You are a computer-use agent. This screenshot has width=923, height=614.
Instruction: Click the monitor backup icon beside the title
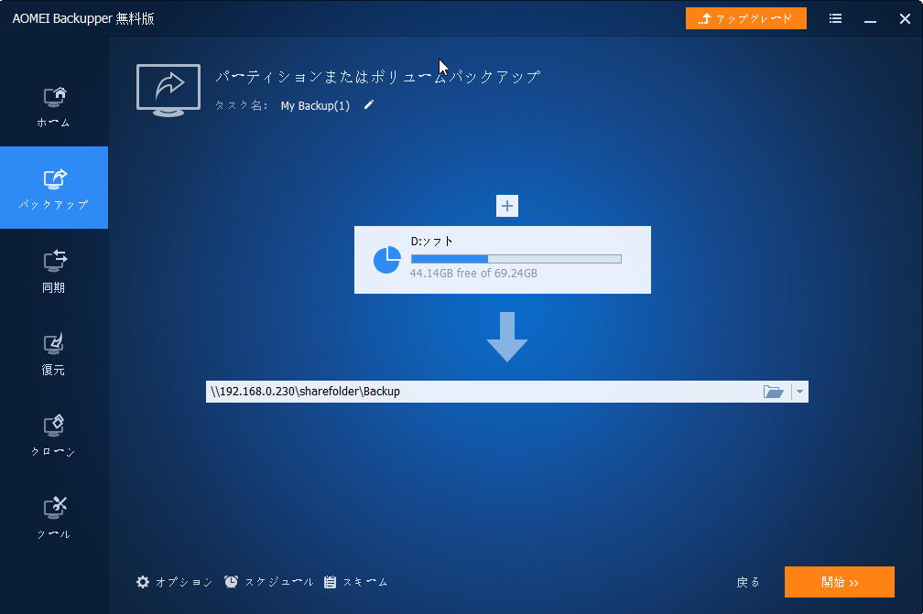[x=168, y=90]
